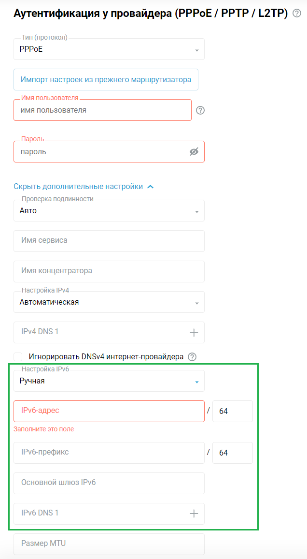Click Импорт настроек из прежнего маршрутизатора
Image resolution: width=307 pixels, height=559 pixels.
(106, 79)
